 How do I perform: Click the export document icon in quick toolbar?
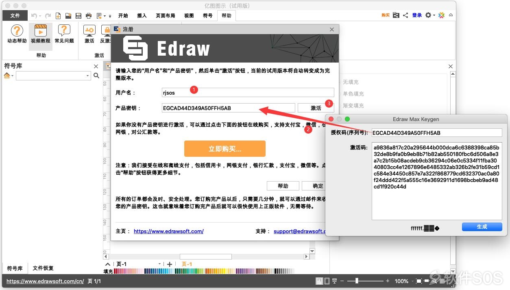click(x=99, y=15)
